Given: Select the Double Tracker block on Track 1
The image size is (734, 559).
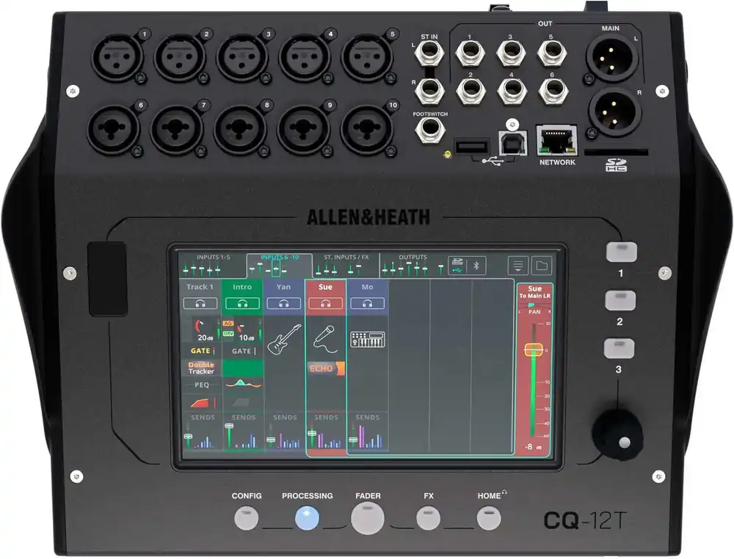Looking at the screenshot, I should point(200,368).
